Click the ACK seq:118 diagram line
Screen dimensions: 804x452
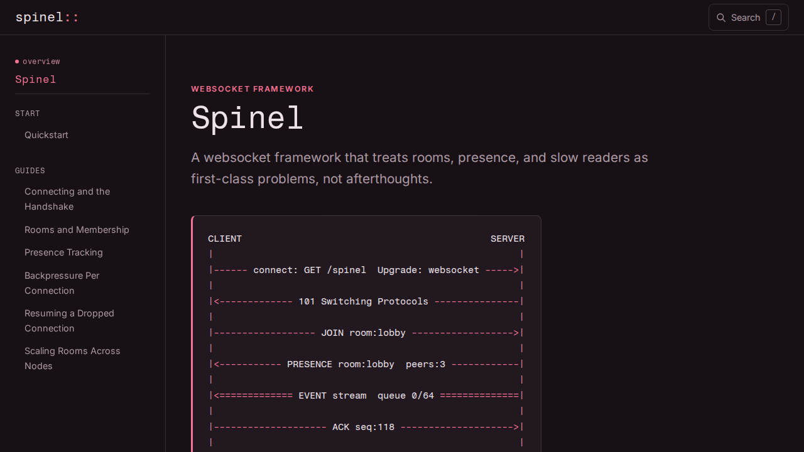click(366, 427)
